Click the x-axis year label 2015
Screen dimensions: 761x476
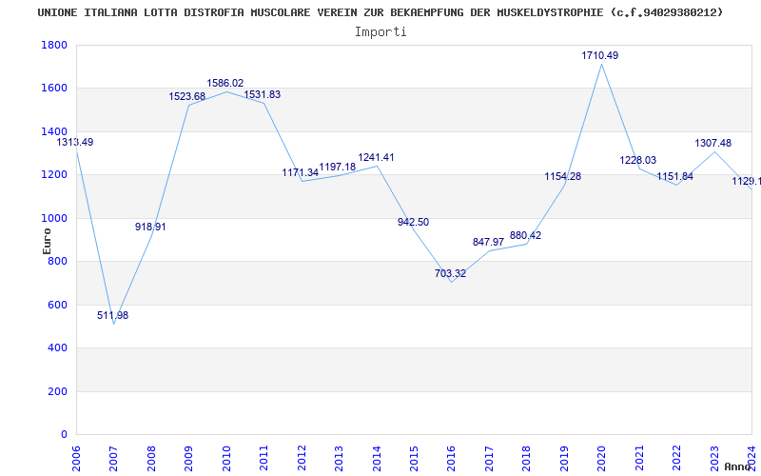414,458
